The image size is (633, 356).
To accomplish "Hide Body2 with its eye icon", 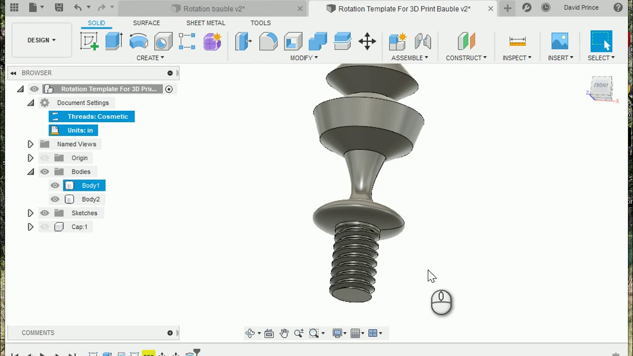I will pyautogui.click(x=55, y=199).
